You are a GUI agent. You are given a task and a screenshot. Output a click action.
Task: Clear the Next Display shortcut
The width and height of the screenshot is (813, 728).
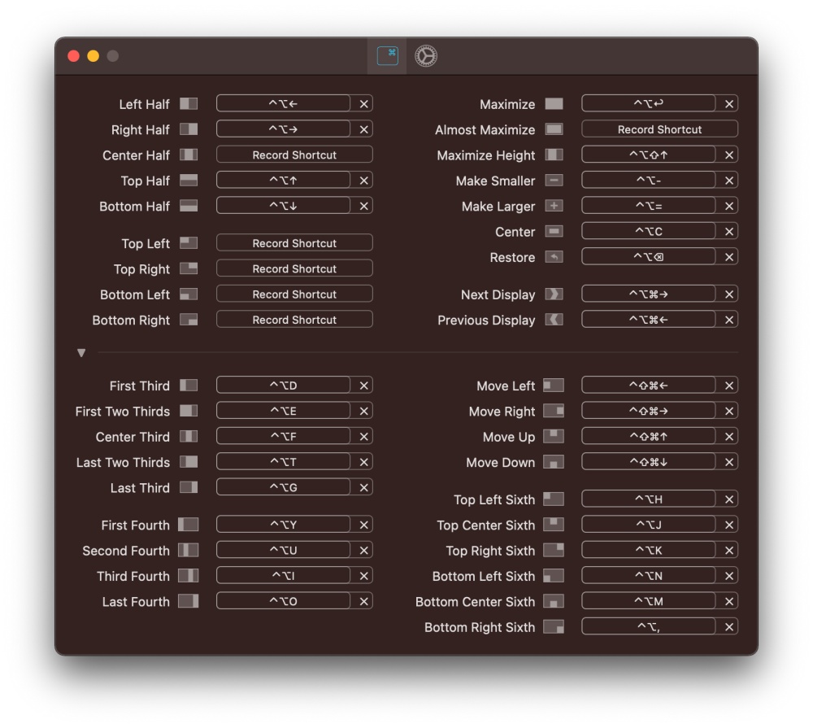(729, 294)
